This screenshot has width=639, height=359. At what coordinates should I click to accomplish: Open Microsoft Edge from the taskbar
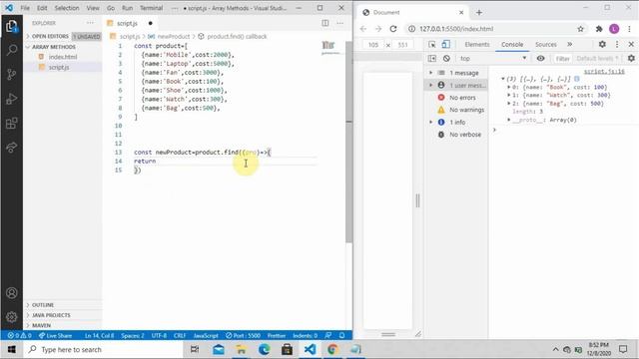pos(264,350)
